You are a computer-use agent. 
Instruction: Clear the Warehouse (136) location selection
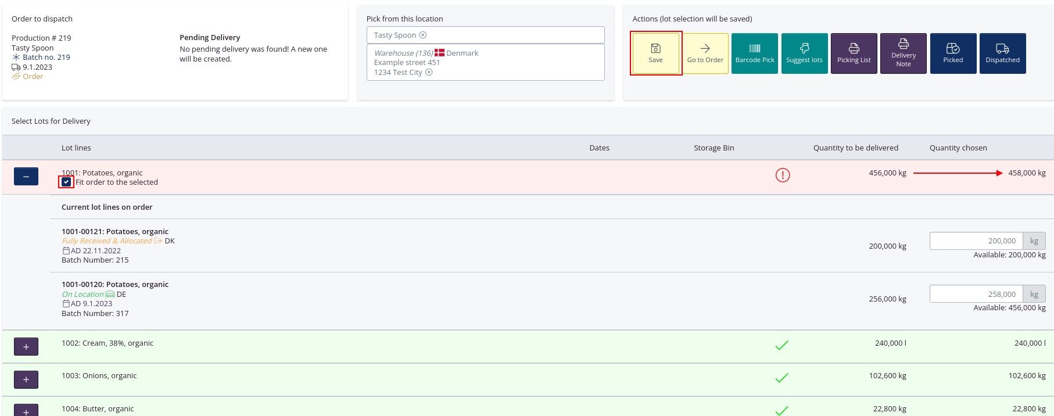point(429,73)
